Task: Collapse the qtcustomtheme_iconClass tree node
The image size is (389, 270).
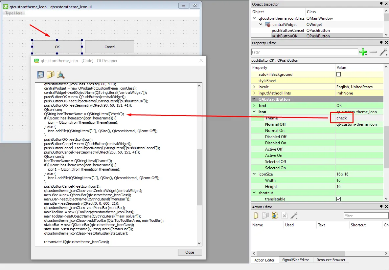Action: click(x=254, y=18)
